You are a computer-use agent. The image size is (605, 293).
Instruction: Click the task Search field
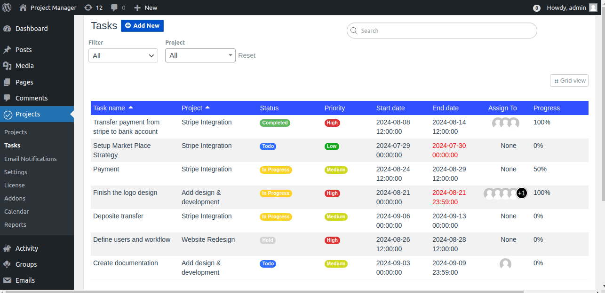coord(442,31)
